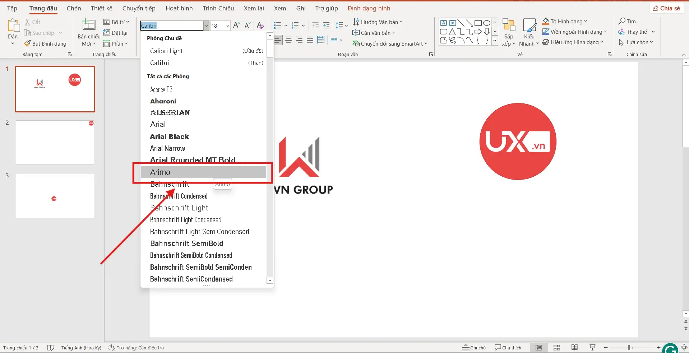
Task: Add a slide with Bản chiếu Mới icon
Action: (89, 25)
